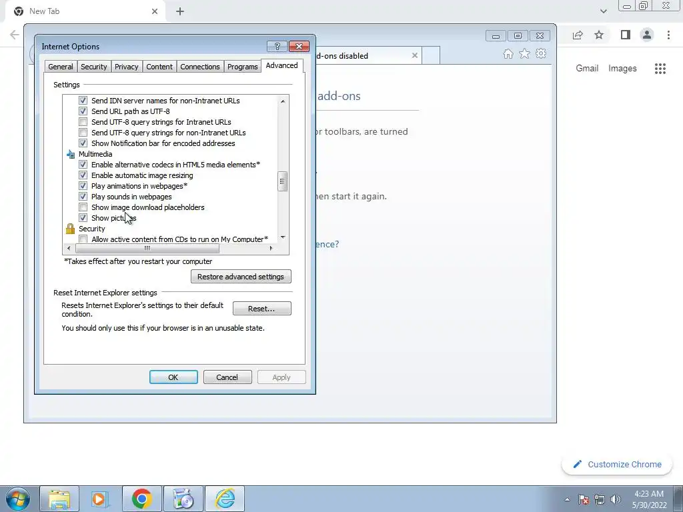Screen dimensions: 683x512
Task: Toggle Chrome side panel icon
Action: coord(626,35)
